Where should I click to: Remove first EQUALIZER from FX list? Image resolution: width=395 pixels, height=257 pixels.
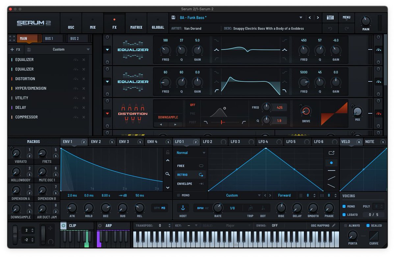84,60
